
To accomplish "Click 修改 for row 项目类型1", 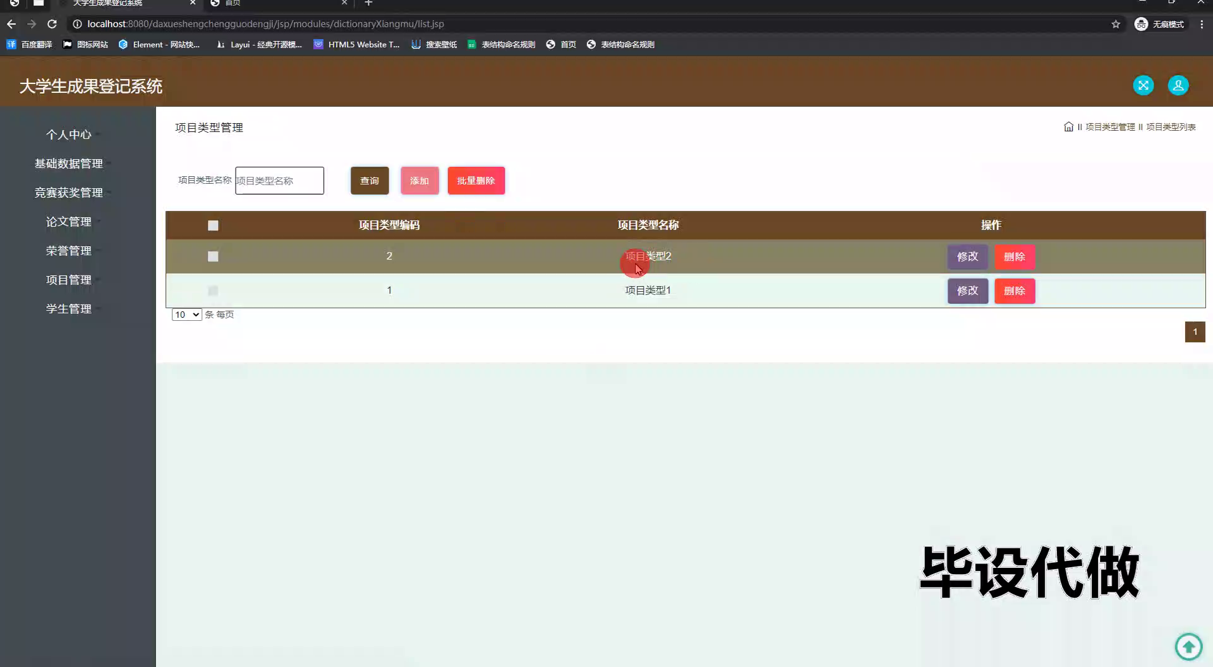I will pyautogui.click(x=968, y=291).
